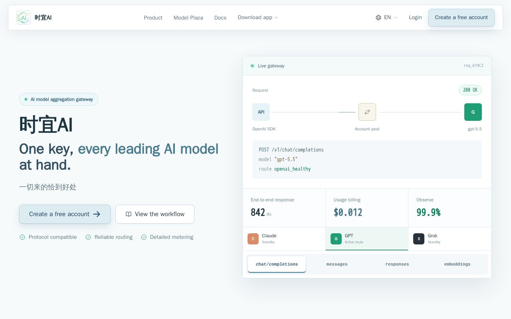Switch to chat/completions tab
Screen dimensions: 511x319
pyautogui.click(x=277, y=264)
